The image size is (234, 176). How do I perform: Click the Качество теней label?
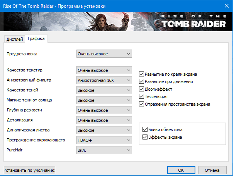tap(22, 90)
